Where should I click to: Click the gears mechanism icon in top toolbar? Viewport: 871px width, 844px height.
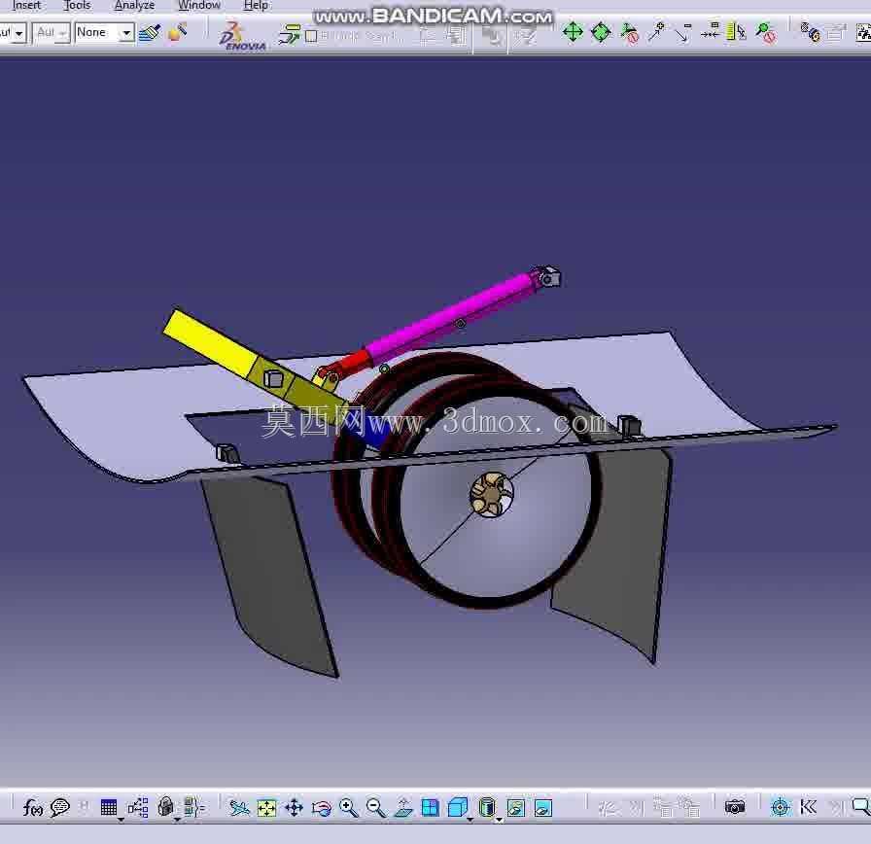(811, 32)
